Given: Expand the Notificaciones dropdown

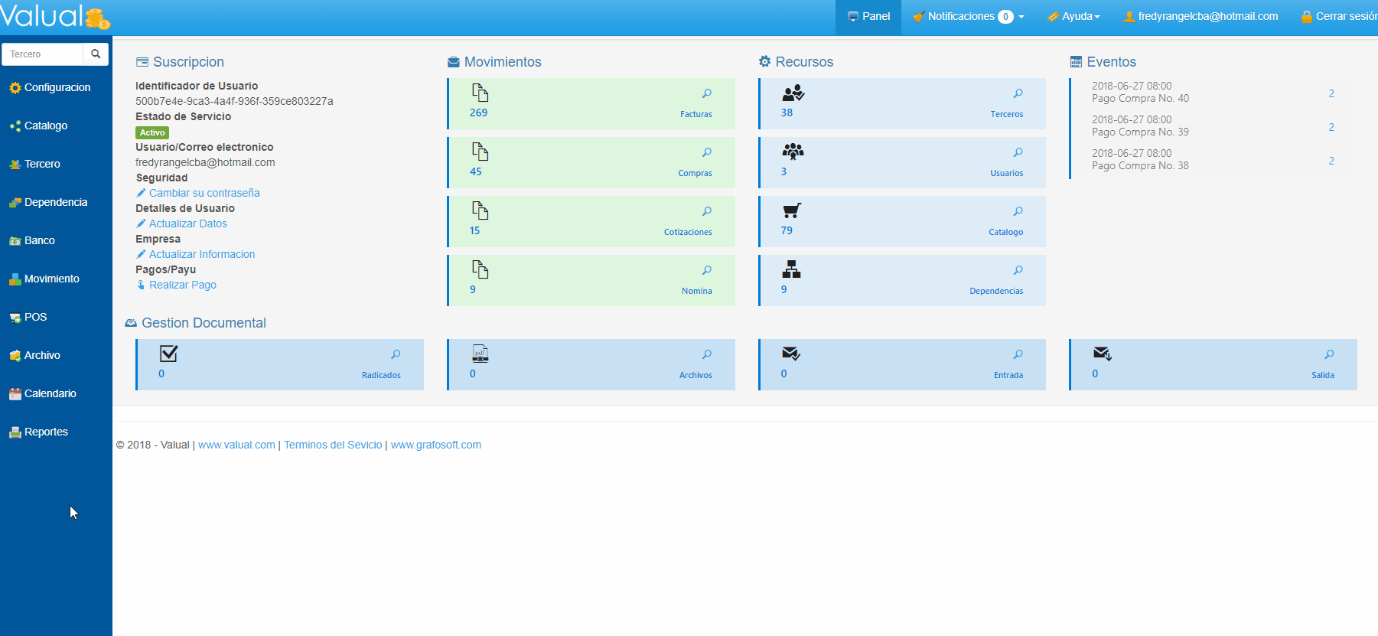Looking at the screenshot, I should point(969,17).
